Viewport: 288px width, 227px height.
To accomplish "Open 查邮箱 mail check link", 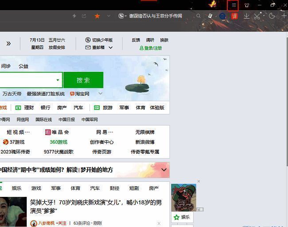I will pyautogui.click(x=95, y=47).
